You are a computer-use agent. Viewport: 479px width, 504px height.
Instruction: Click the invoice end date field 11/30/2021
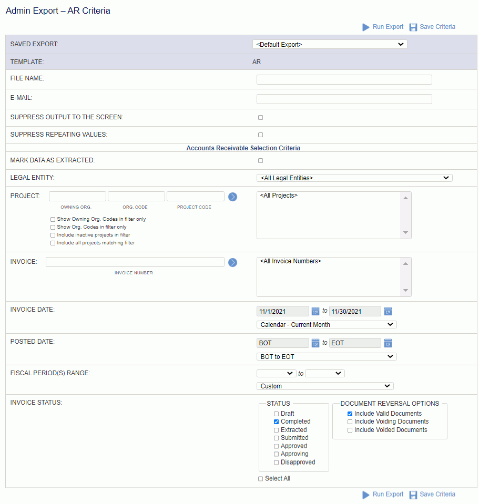tap(355, 312)
